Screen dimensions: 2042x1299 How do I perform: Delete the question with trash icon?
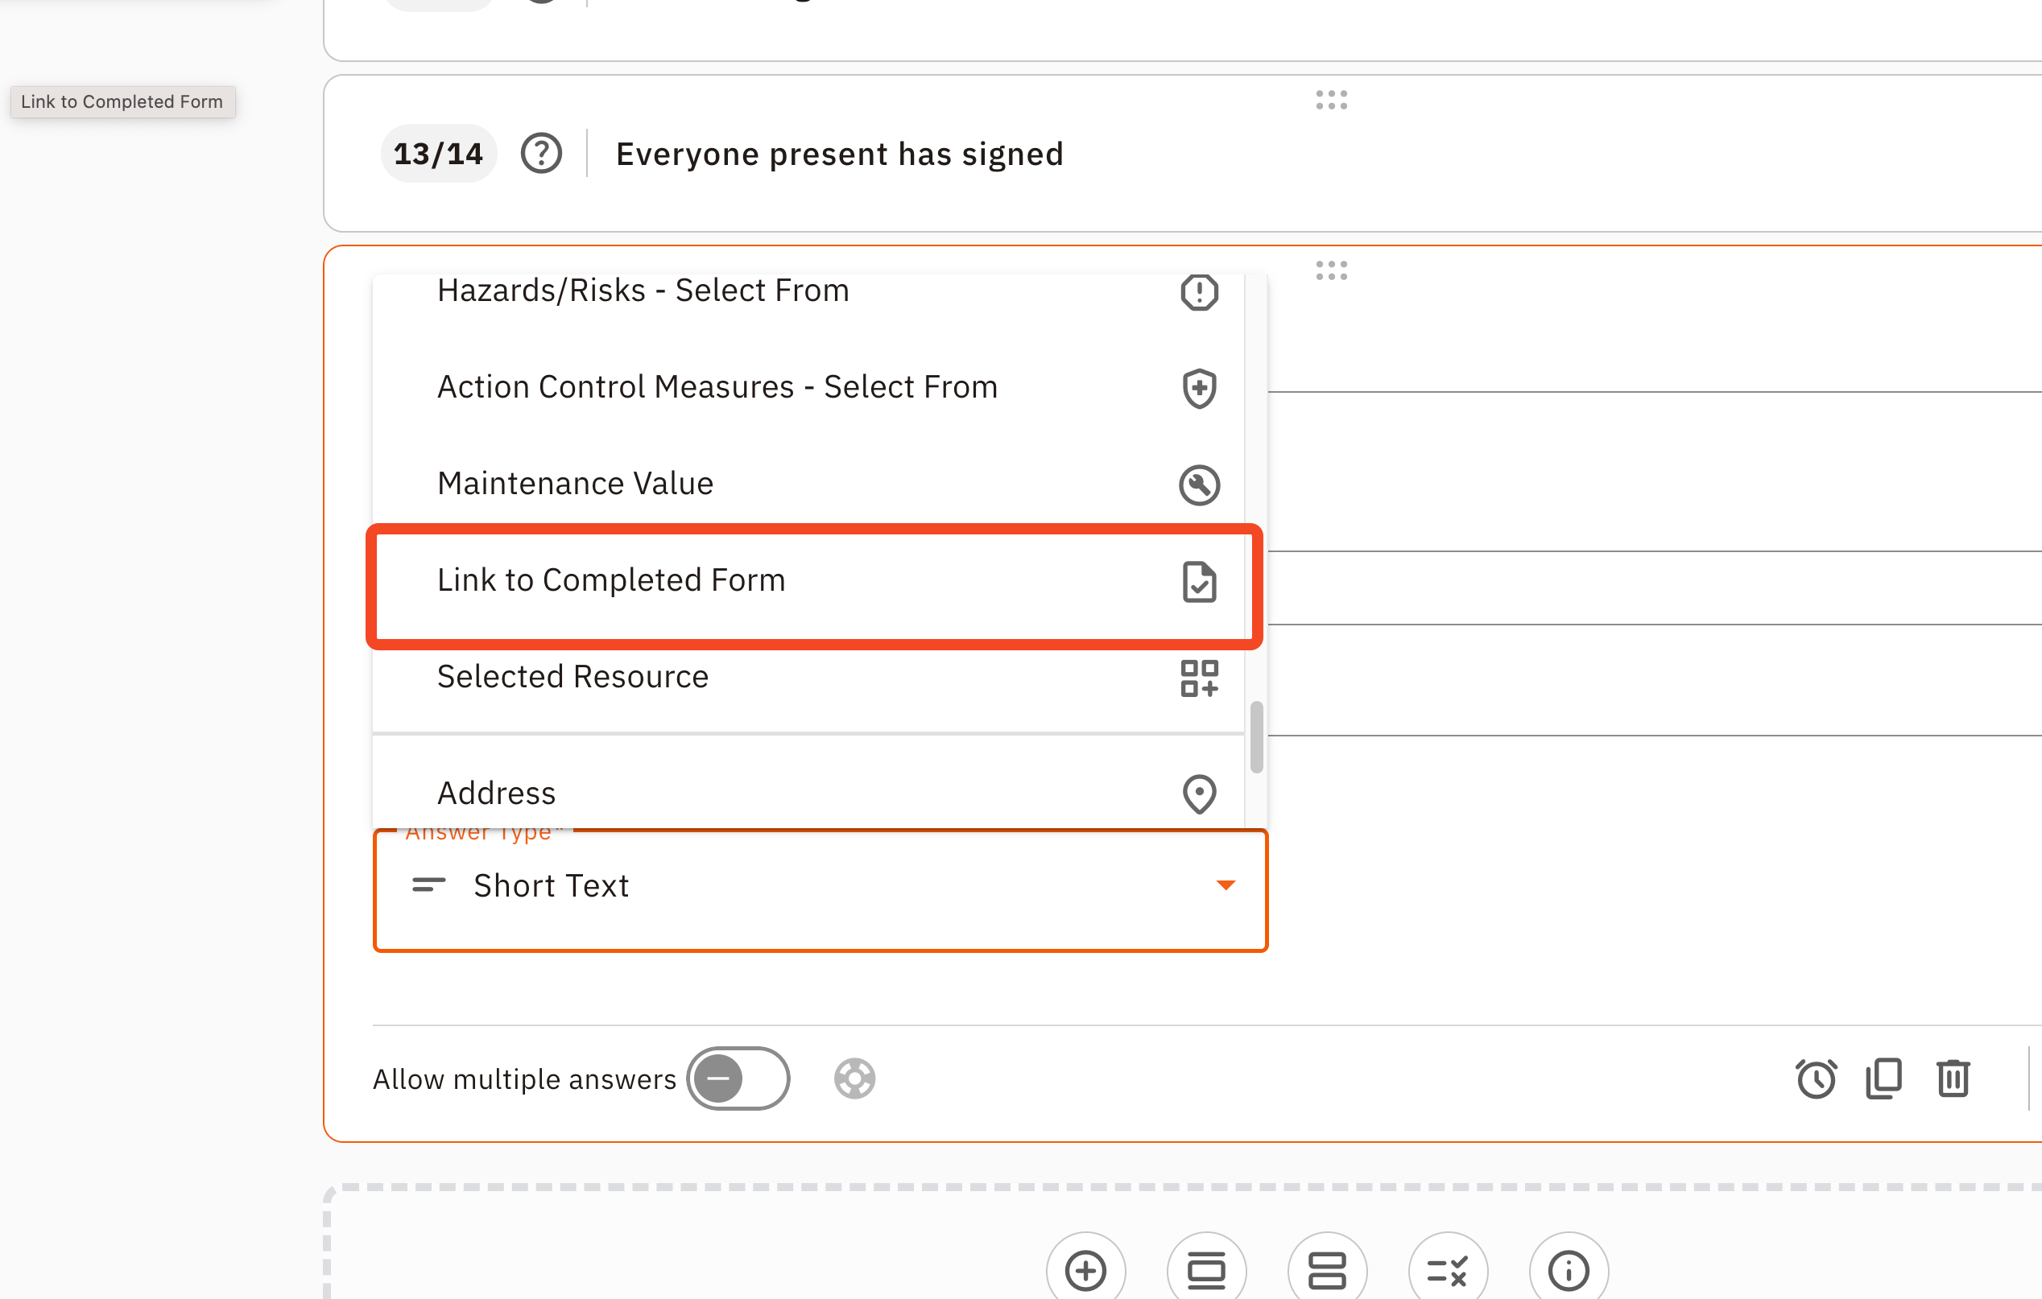coord(1952,1078)
